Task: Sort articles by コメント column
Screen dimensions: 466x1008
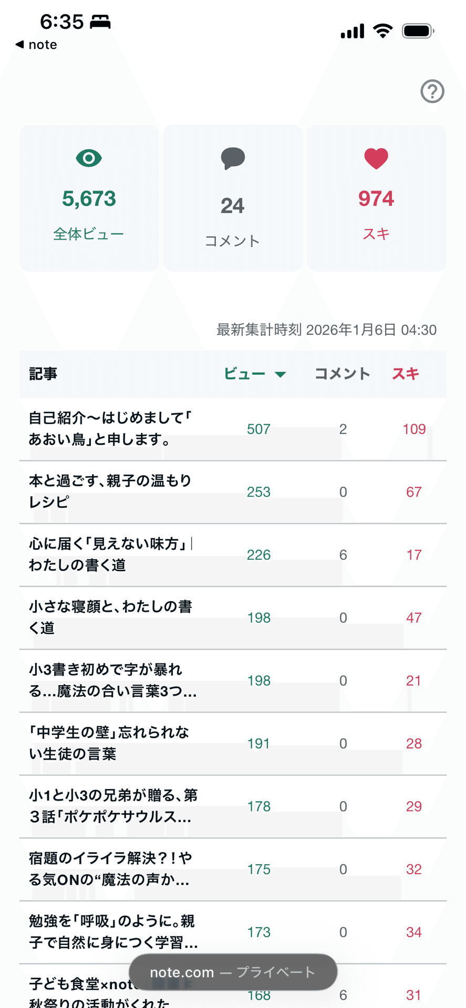Action: 342,374
